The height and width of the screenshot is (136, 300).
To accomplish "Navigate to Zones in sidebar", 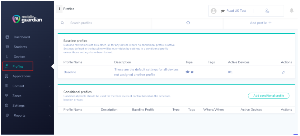I will 17,96.
